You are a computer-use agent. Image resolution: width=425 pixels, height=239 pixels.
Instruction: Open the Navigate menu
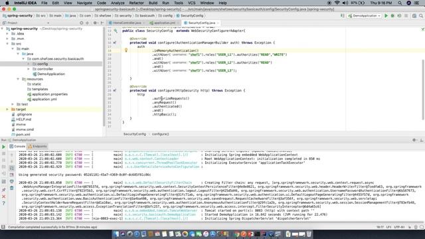(x=84, y=3)
